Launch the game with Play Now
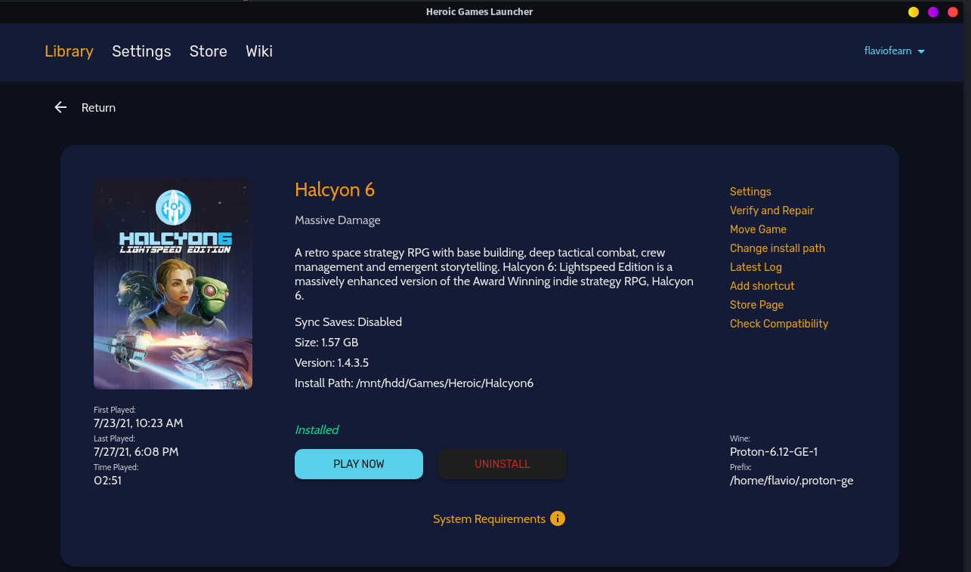 click(x=359, y=464)
